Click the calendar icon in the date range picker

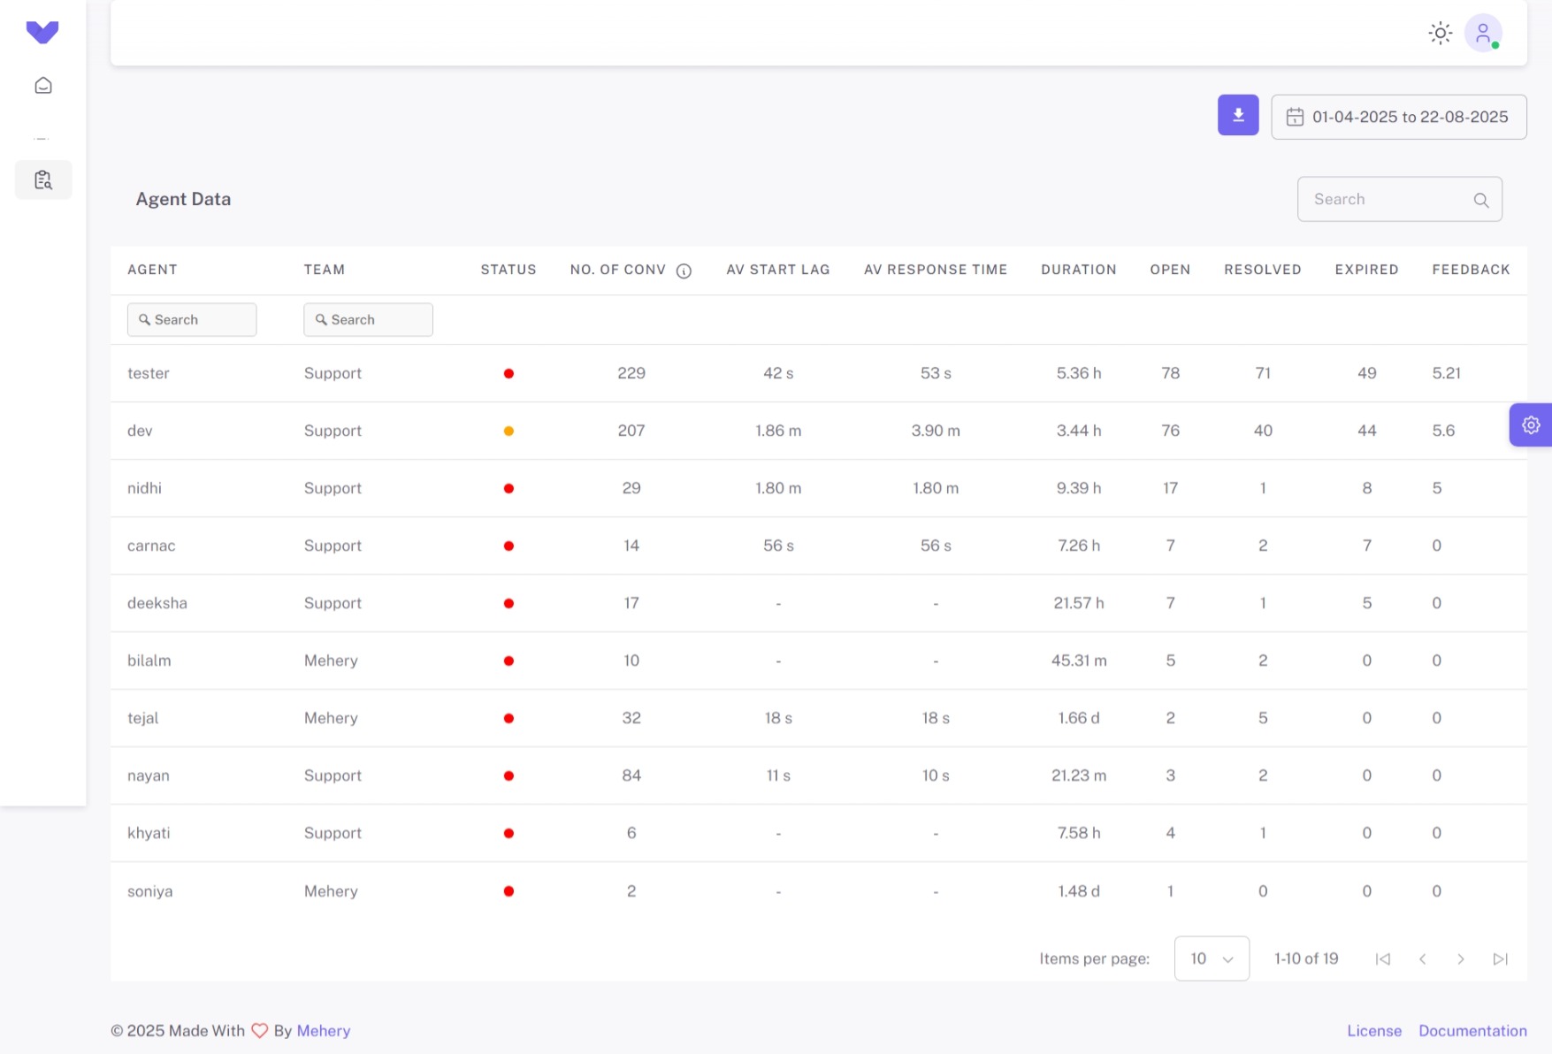pyautogui.click(x=1296, y=116)
